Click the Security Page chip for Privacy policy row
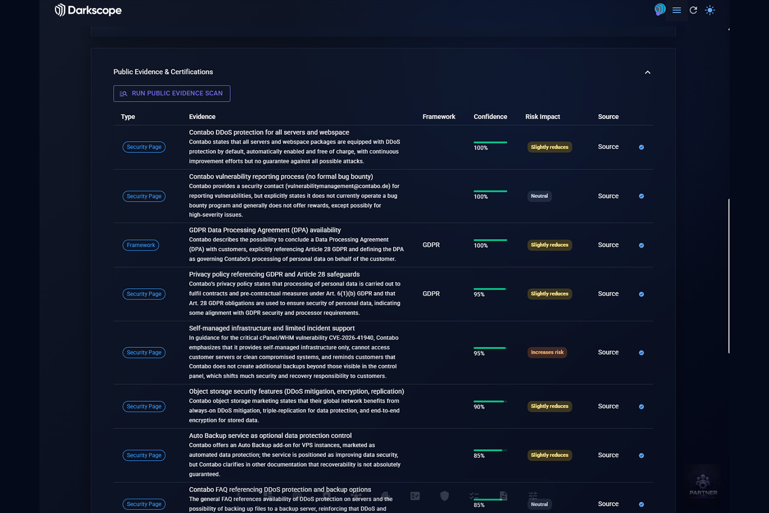Viewport: 769px width, 513px height. tap(144, 294)
